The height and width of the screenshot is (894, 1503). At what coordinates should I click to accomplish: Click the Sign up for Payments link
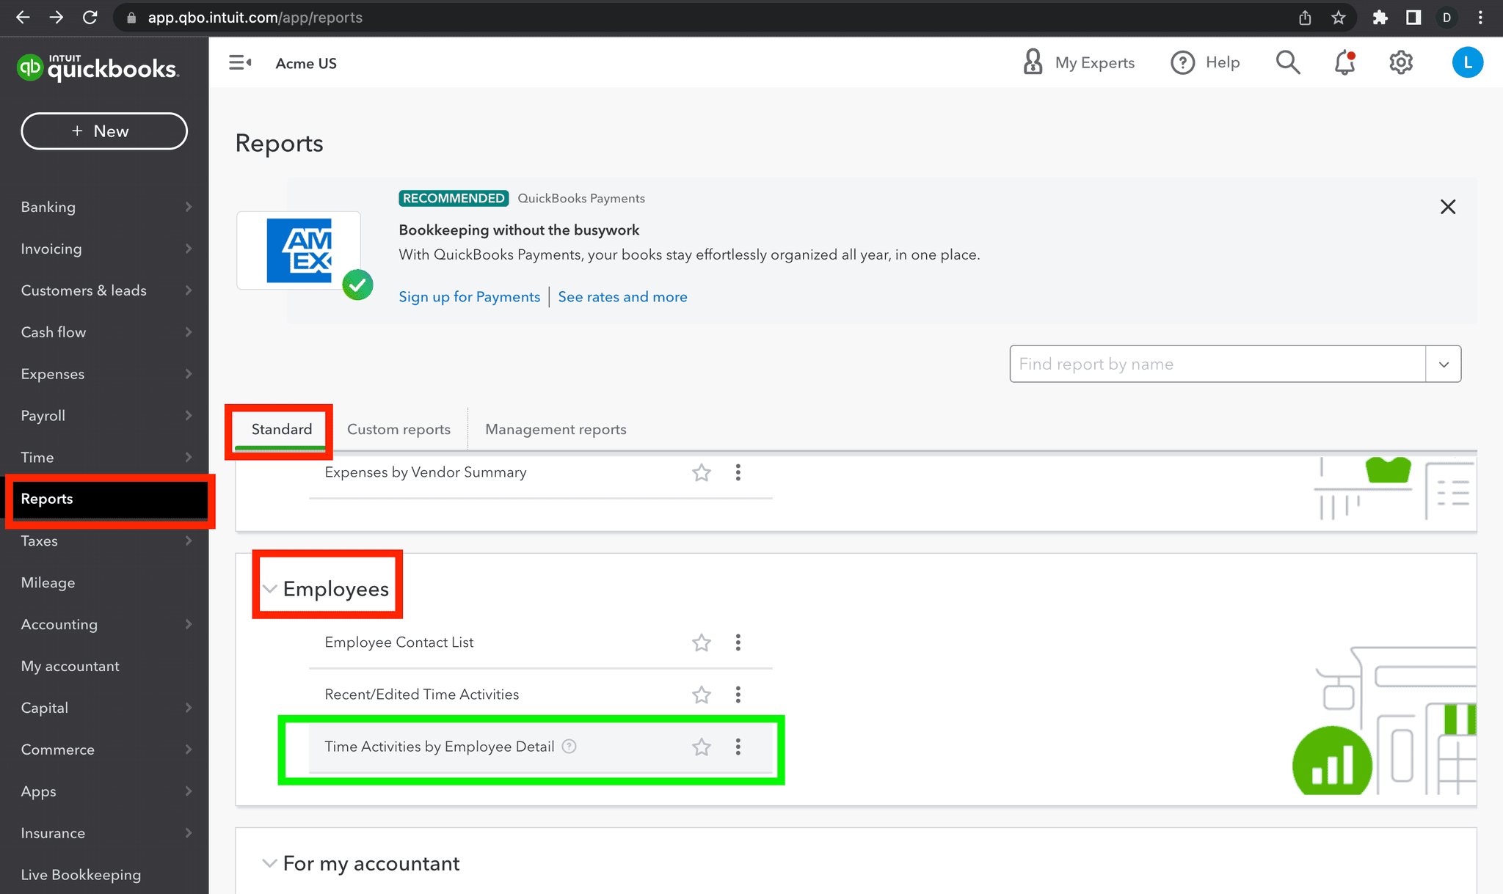coord(469,296)
